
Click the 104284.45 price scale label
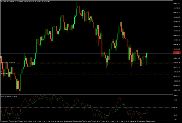(177, 35)
